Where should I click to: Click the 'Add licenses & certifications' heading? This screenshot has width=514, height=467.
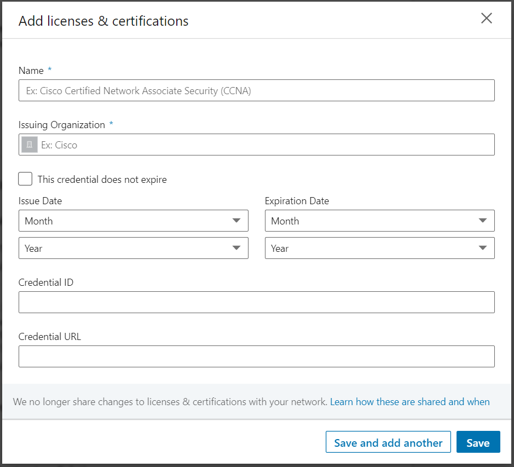103,21
